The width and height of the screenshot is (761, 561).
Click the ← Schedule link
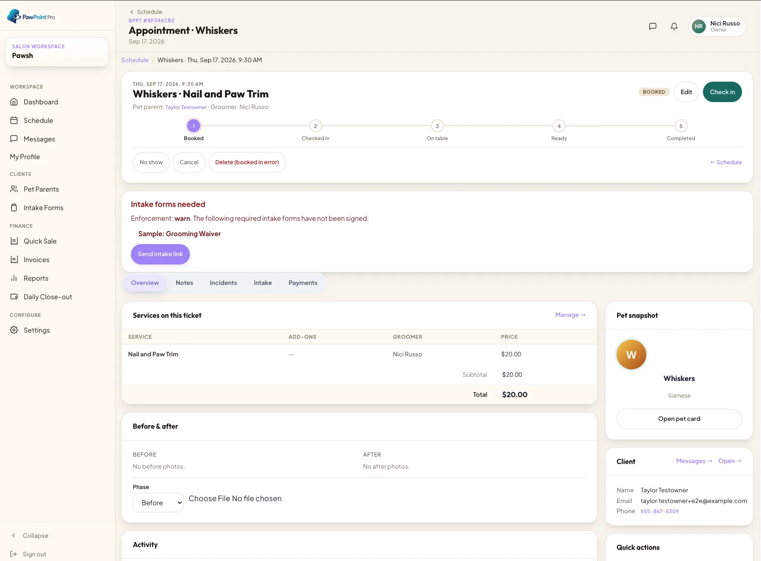click(x=726, y=162)
